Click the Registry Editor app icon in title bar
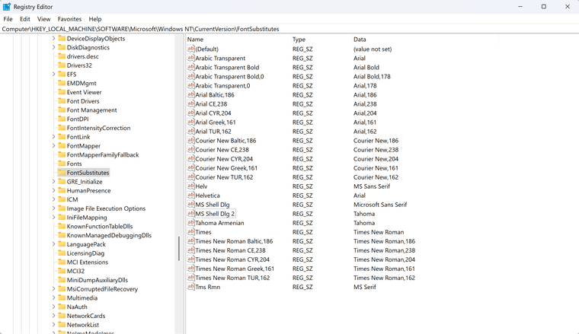The height and width of the screenshot is (334, 579). pyautogui.click(x=7, y=7)
